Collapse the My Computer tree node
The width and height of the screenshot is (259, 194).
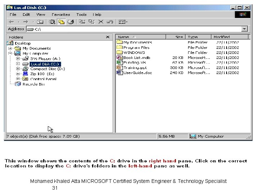(10, 54)
